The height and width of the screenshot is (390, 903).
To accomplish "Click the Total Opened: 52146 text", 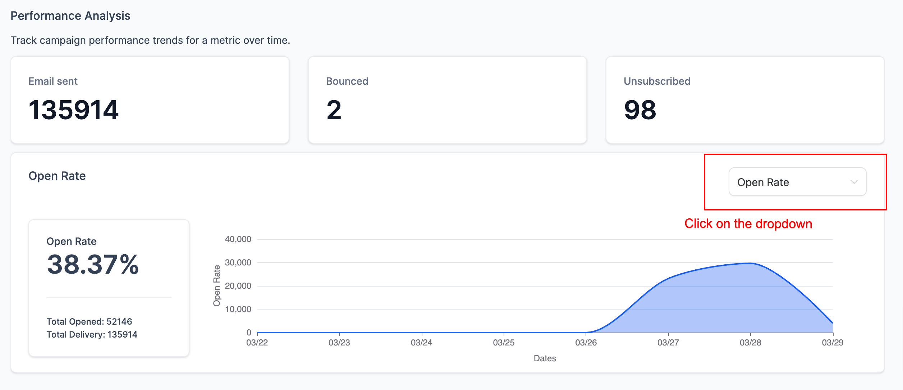I will pos(89,321).
